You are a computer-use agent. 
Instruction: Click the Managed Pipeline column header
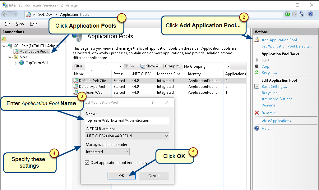tap(170, 74)
